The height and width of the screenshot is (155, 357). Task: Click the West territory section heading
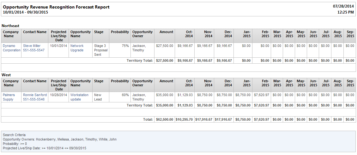[x=7, y=75]
